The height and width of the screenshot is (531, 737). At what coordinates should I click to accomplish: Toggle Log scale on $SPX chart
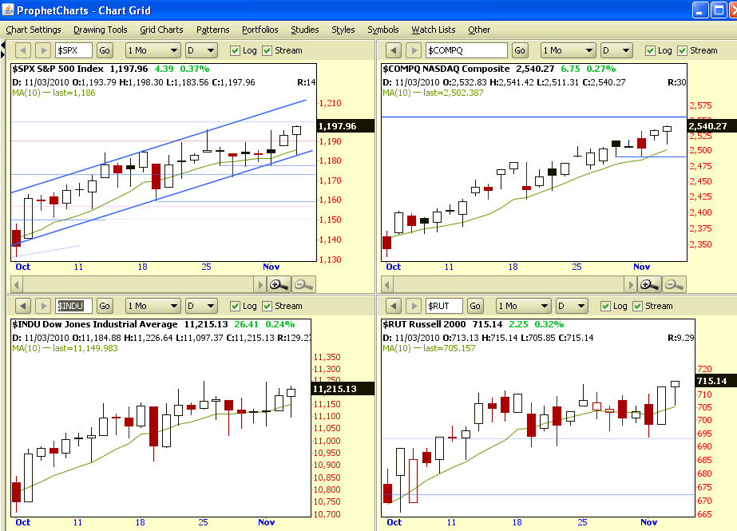(x=244, y=51)
